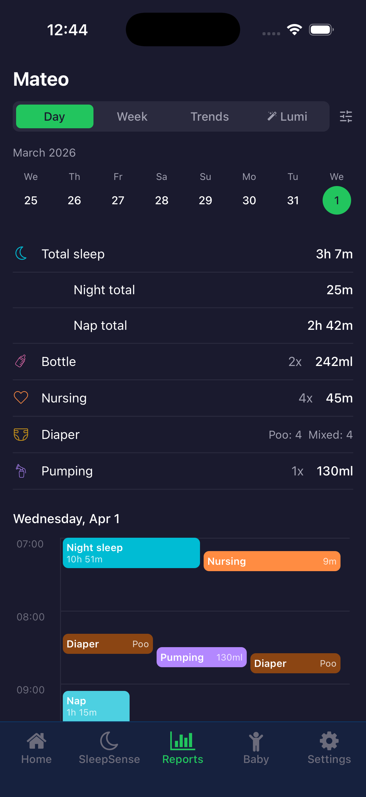Viewport: 366px width, 797px height.
Task: Expand the Total sleep row
Action: coord(183,254)
